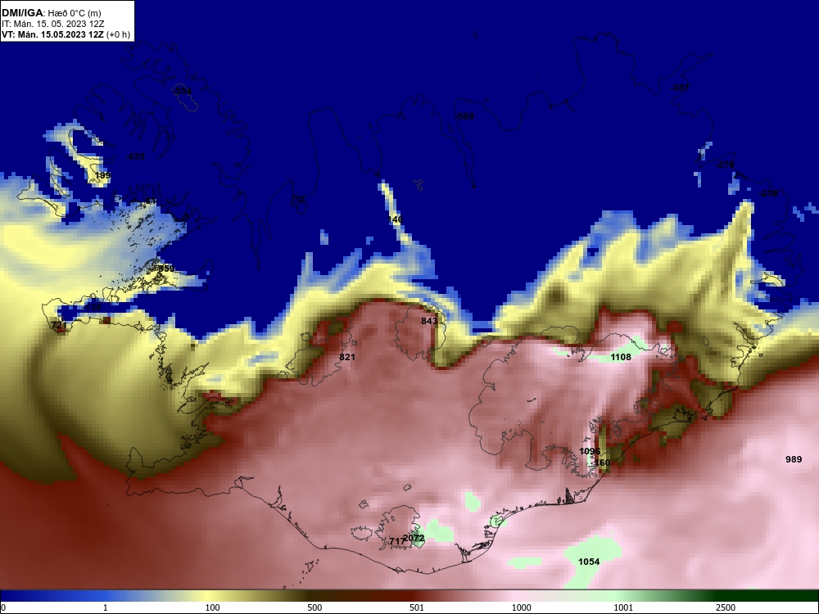Click the 2072 value label
This screenshot has width=819, height=614.
tap(414, 538)
